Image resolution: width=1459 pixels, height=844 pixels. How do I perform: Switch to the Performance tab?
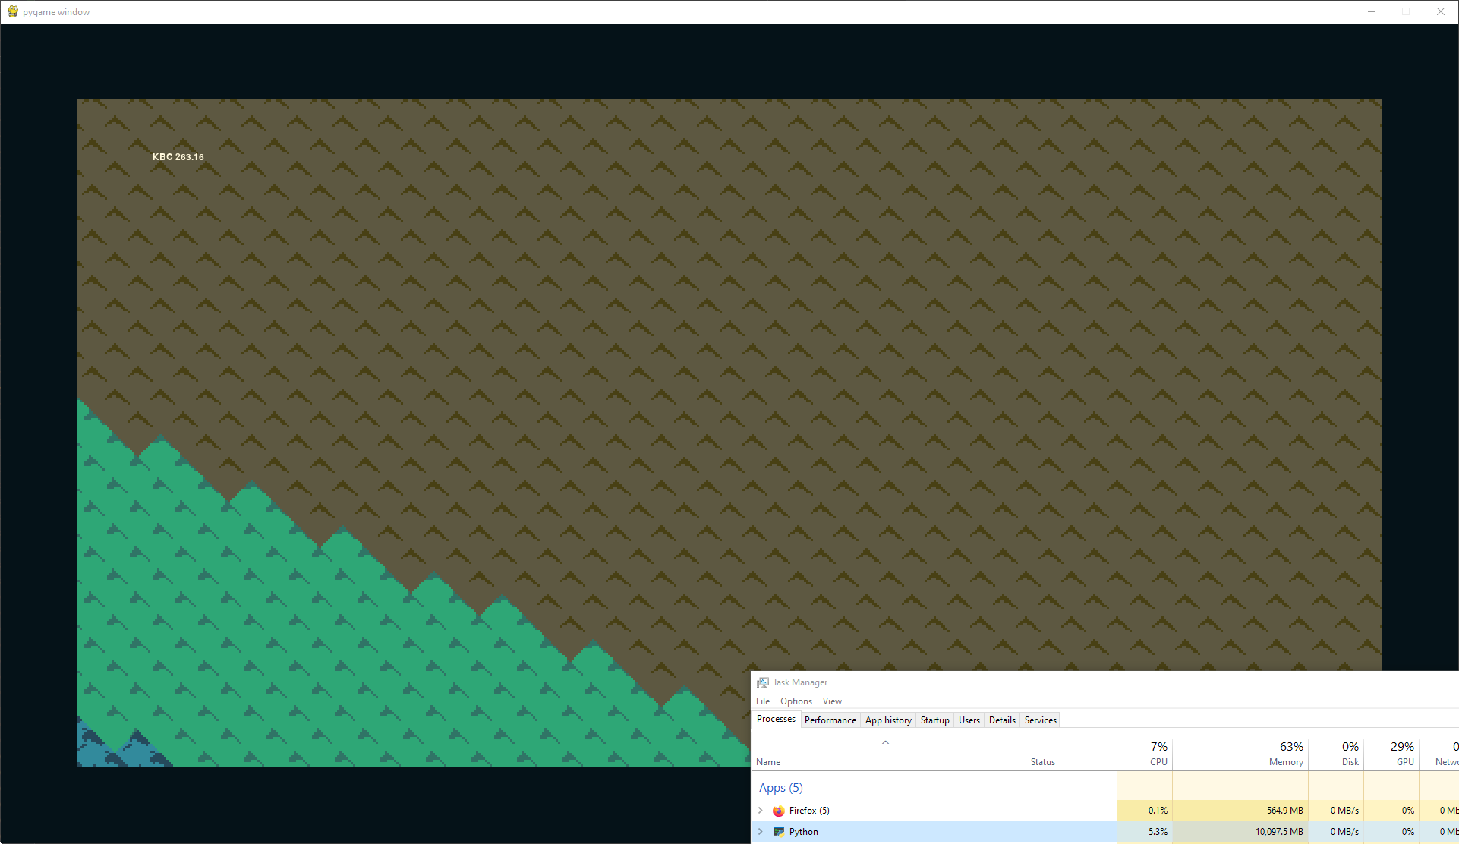pos(830,720)
